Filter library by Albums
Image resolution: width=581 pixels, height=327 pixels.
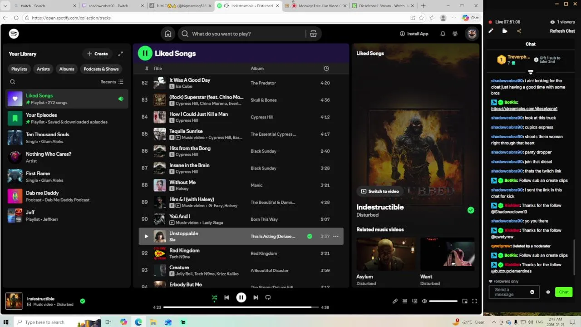pyautogui.click(x=67, y=69)
